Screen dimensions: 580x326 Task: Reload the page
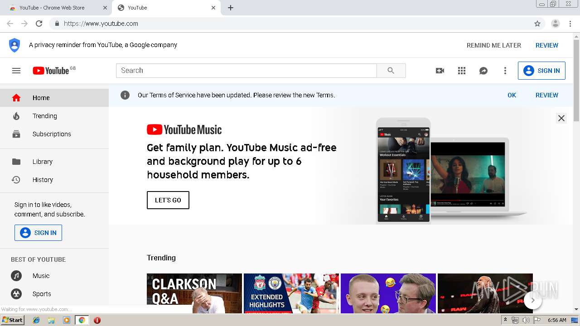39,24
